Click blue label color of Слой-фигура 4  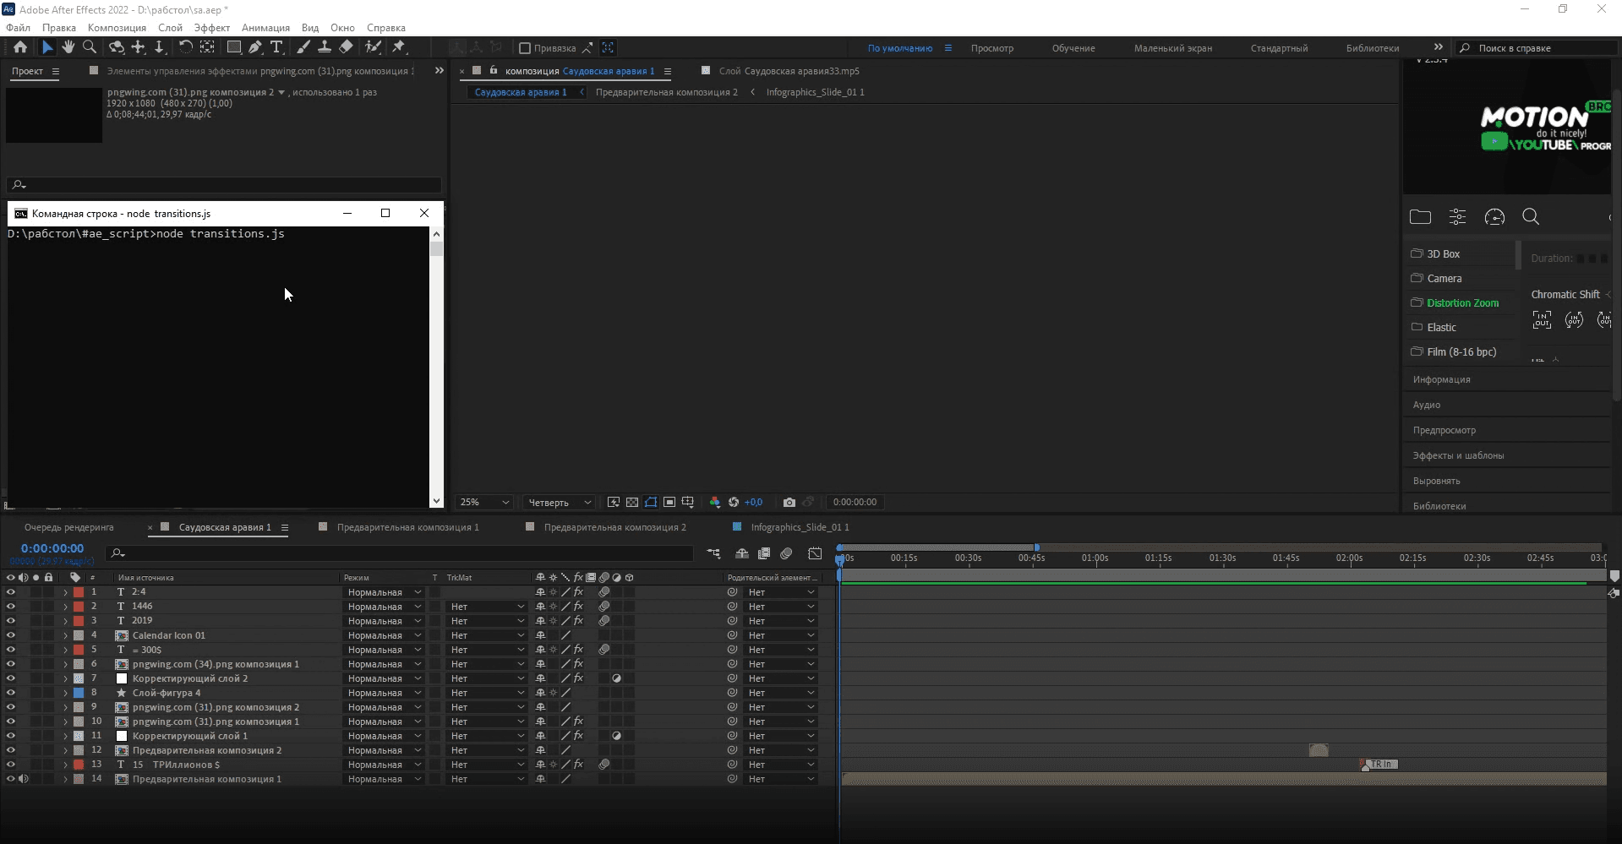click(79, 693)
